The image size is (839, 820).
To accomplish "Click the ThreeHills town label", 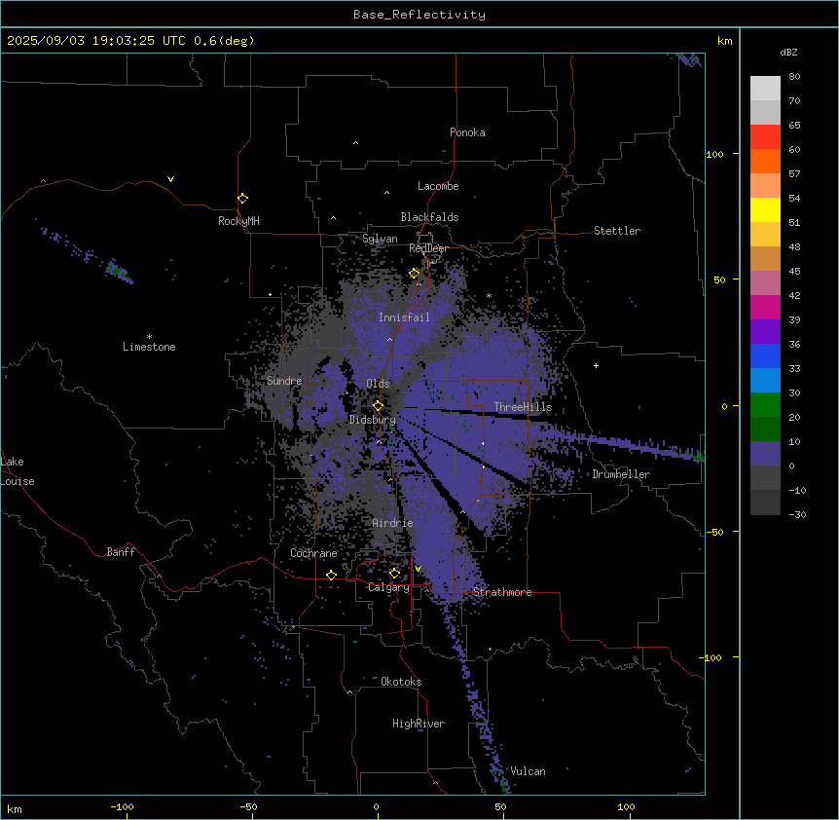I will 523,407.
